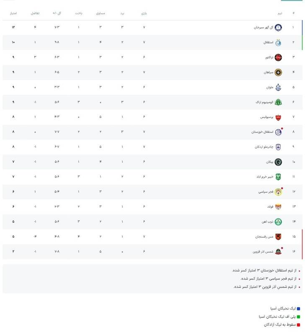Click the Kheybar Khorramabad club logo
The image size is (305, 335).
tap(279, 177)
